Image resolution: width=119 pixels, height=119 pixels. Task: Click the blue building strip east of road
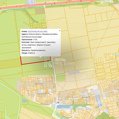pos(74,73)
